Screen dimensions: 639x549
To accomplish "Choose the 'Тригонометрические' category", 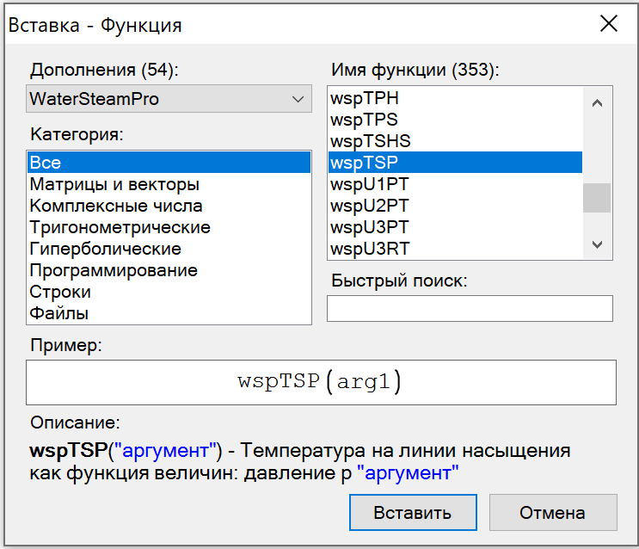I will click(x=120, y=227).
